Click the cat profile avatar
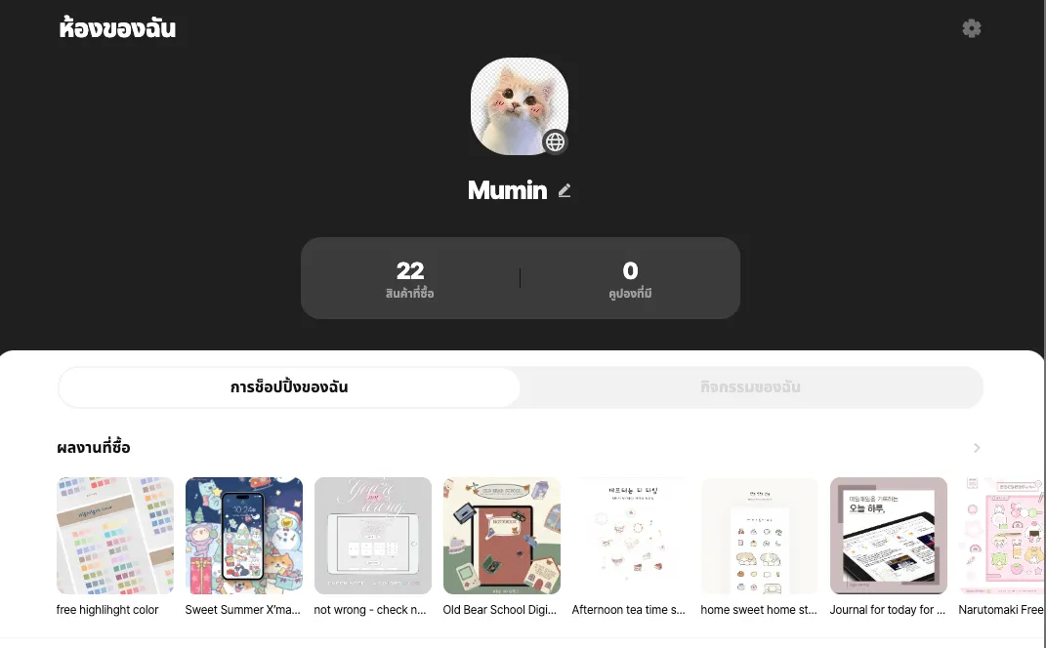Screen dimensions: 1046x648 519,106
